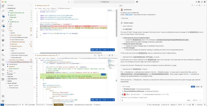Open Main.java in the explorer
This screenshot has height=106, width=207.
click(14, 44)
